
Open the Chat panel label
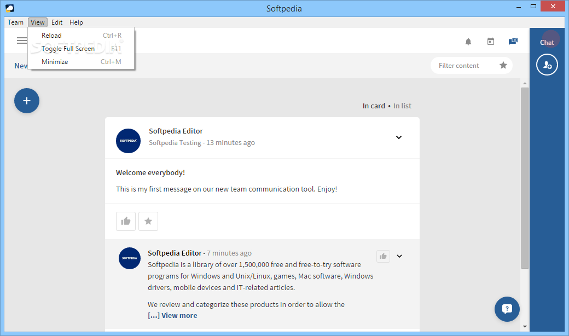tap(547, 43)
